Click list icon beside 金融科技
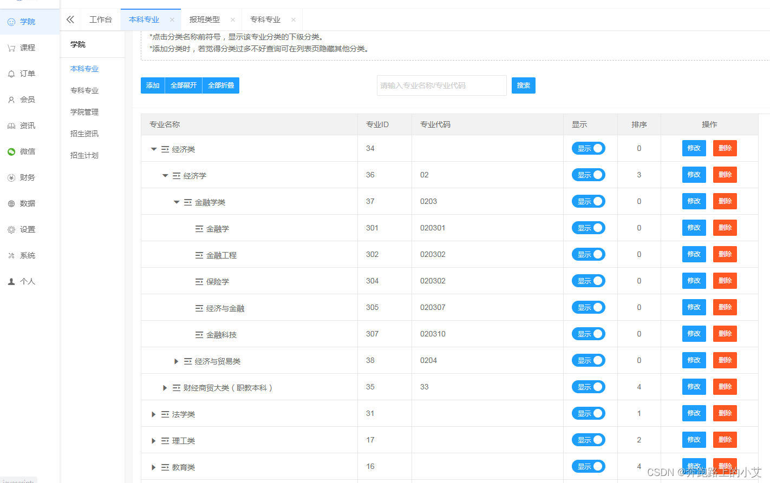This screenshot has height=483, width=770. click(x=199, y=335)
